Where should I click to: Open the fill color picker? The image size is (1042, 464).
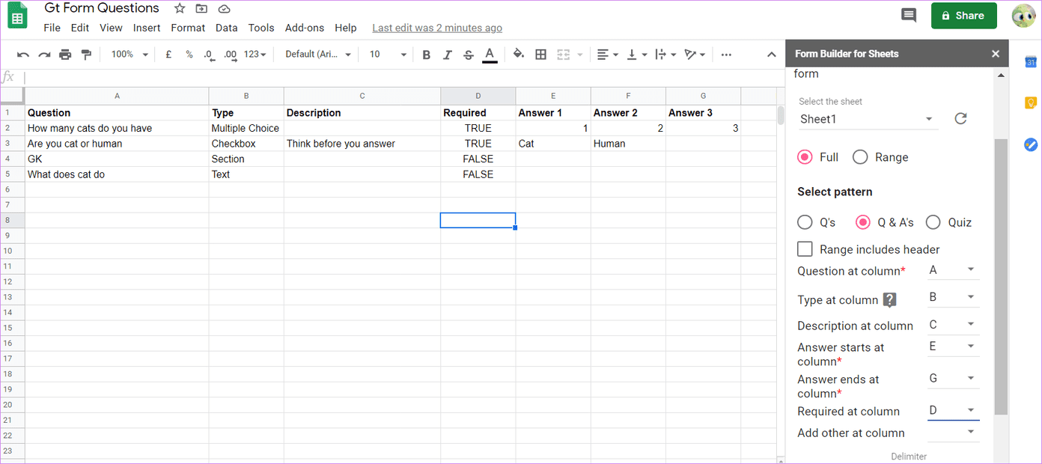pyautogui.click(x=518, y=55)
